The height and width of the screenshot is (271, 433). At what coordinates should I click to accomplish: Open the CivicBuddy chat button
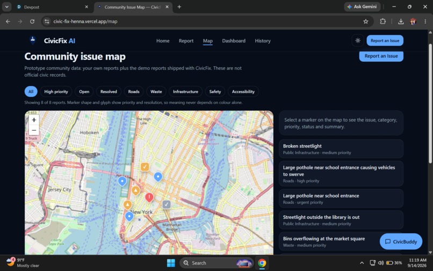click(401, 241)
